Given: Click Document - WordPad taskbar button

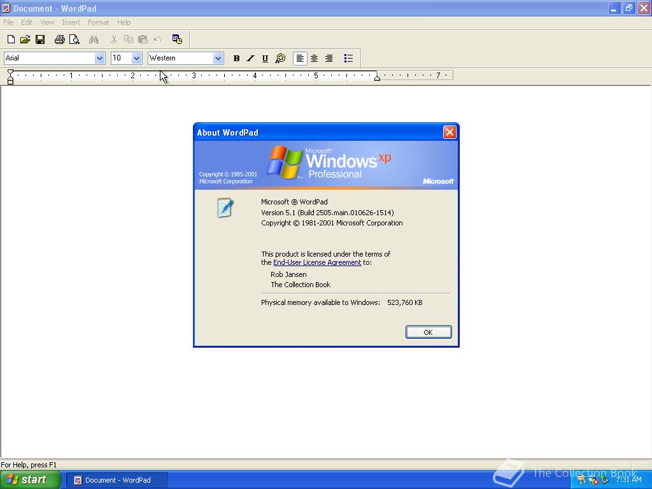Looking at the screenshot, I should click(117, 480).
